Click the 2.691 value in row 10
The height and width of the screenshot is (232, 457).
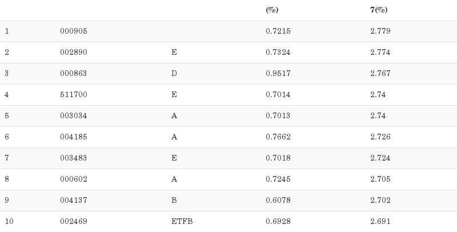[380, 221]
